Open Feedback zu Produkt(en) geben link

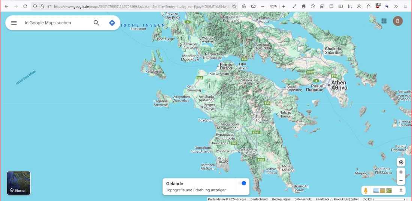point(337,199)
